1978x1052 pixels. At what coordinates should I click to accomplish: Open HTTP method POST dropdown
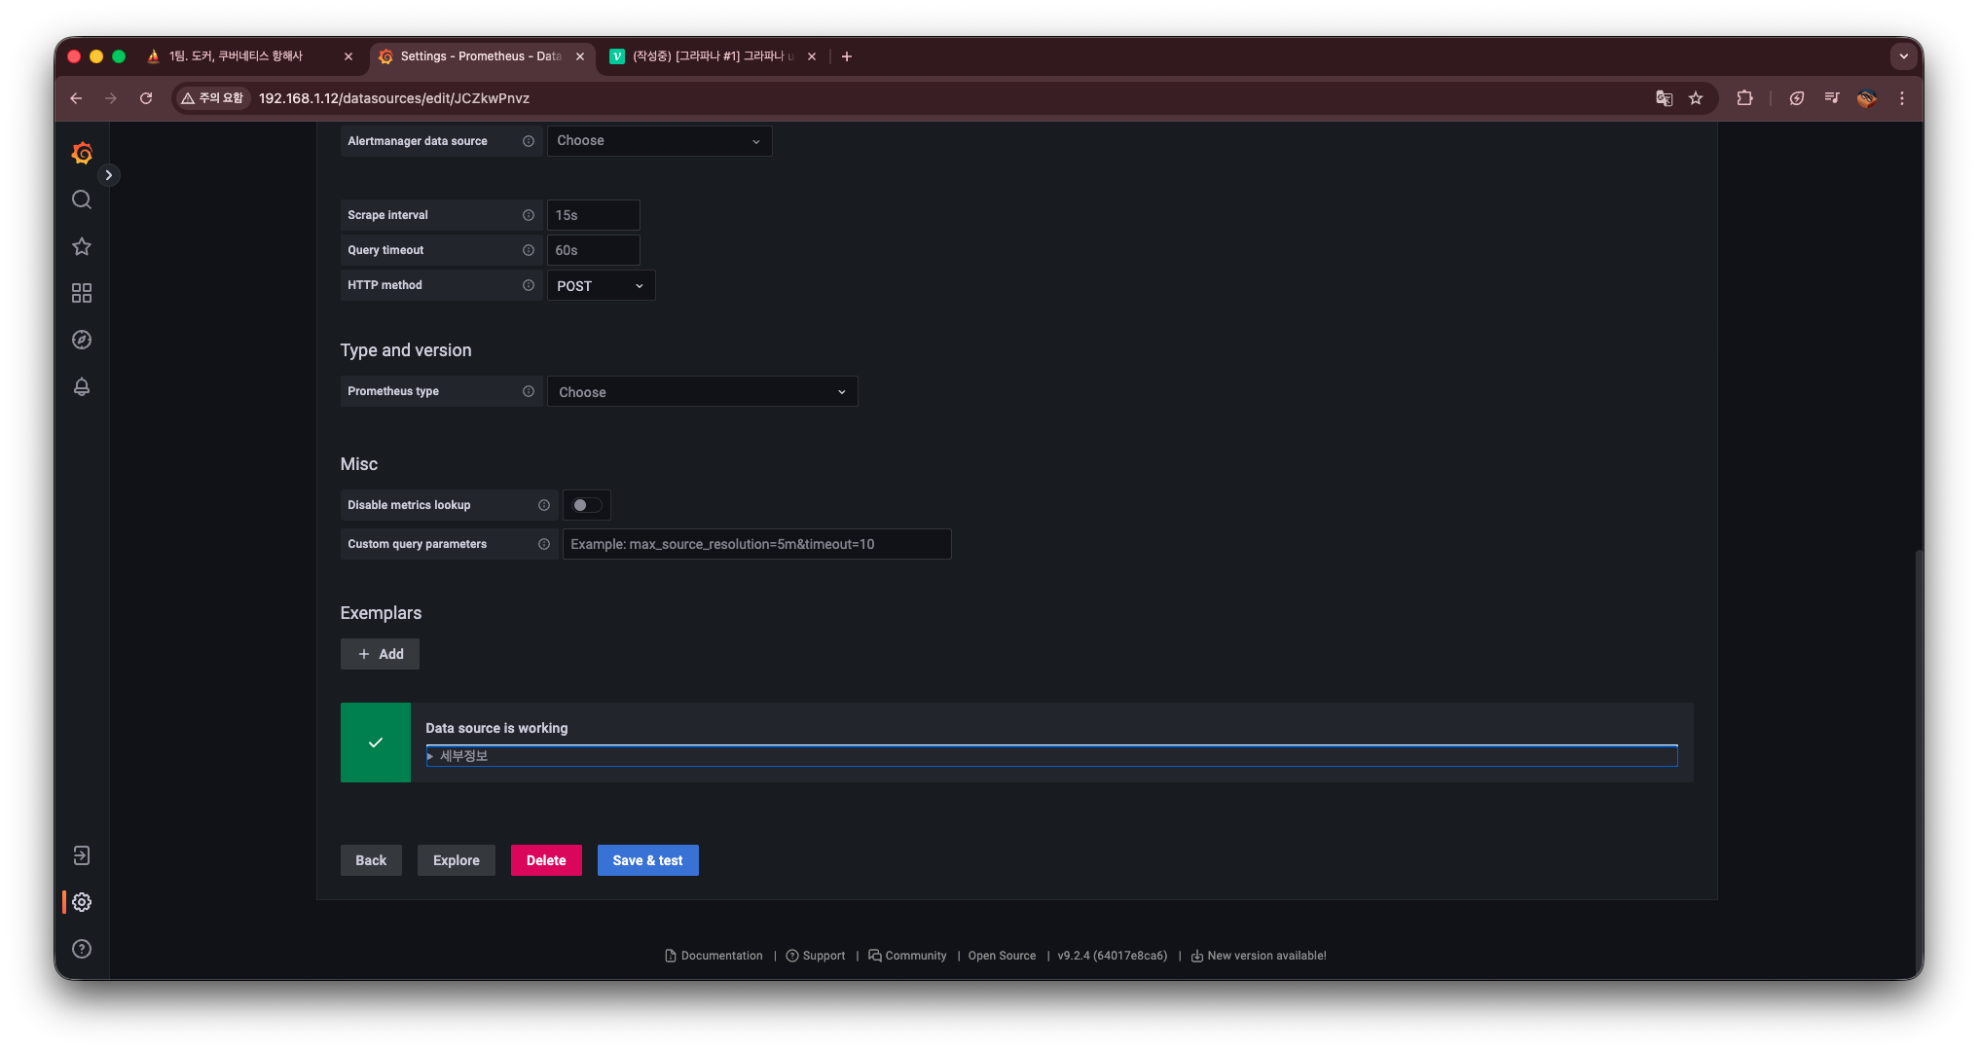[x=601, y=286]
